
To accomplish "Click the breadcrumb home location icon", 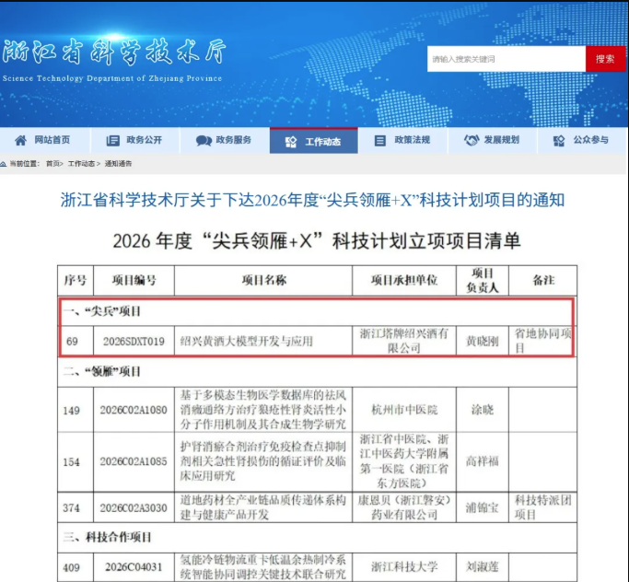I will pos(5,163).
